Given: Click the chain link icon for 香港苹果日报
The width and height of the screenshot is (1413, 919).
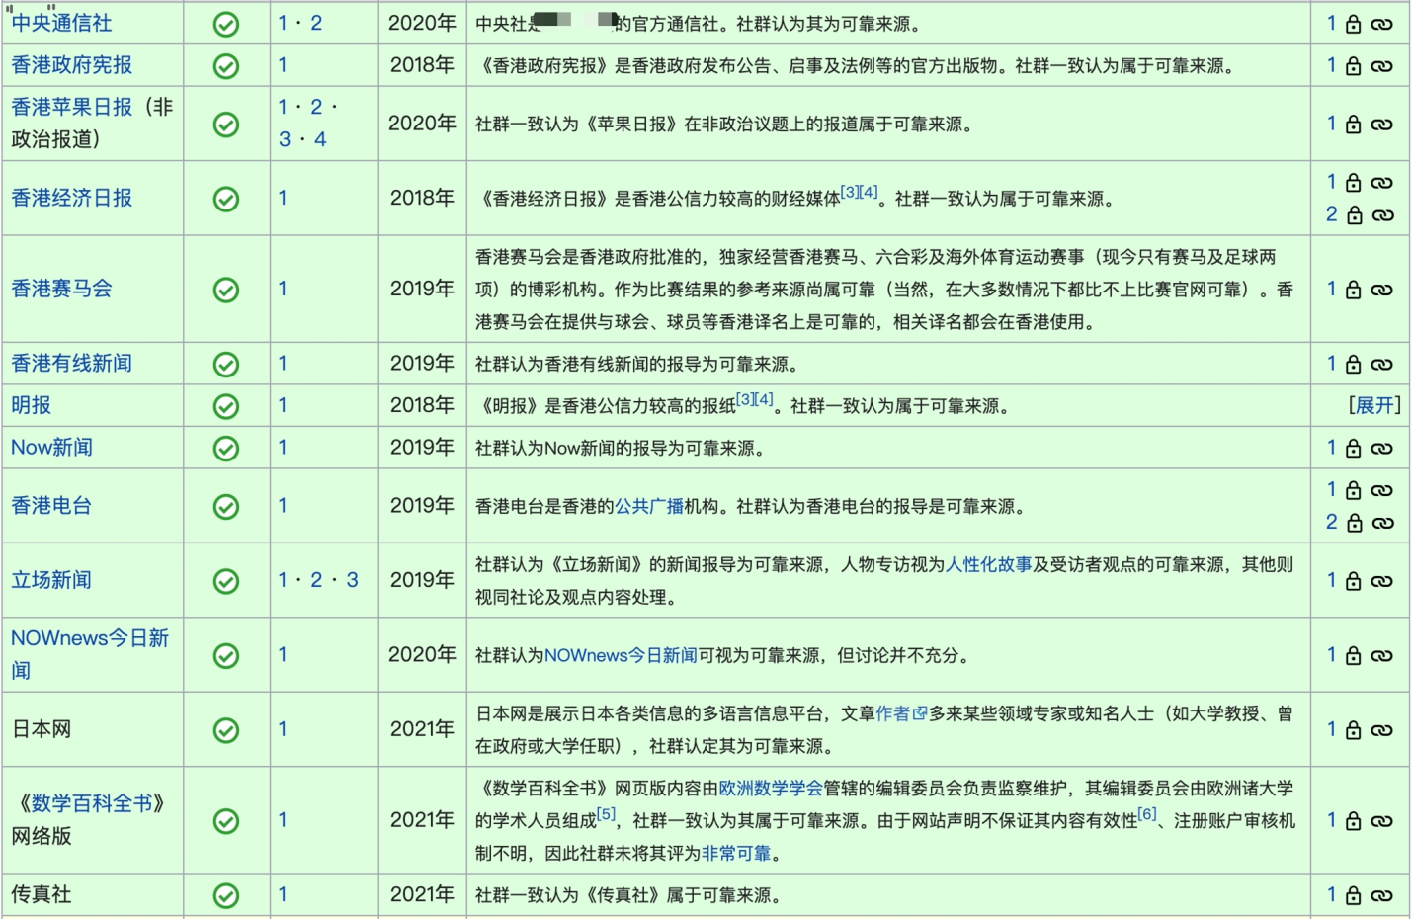Looking at the screenshot, I should 1382,125.
